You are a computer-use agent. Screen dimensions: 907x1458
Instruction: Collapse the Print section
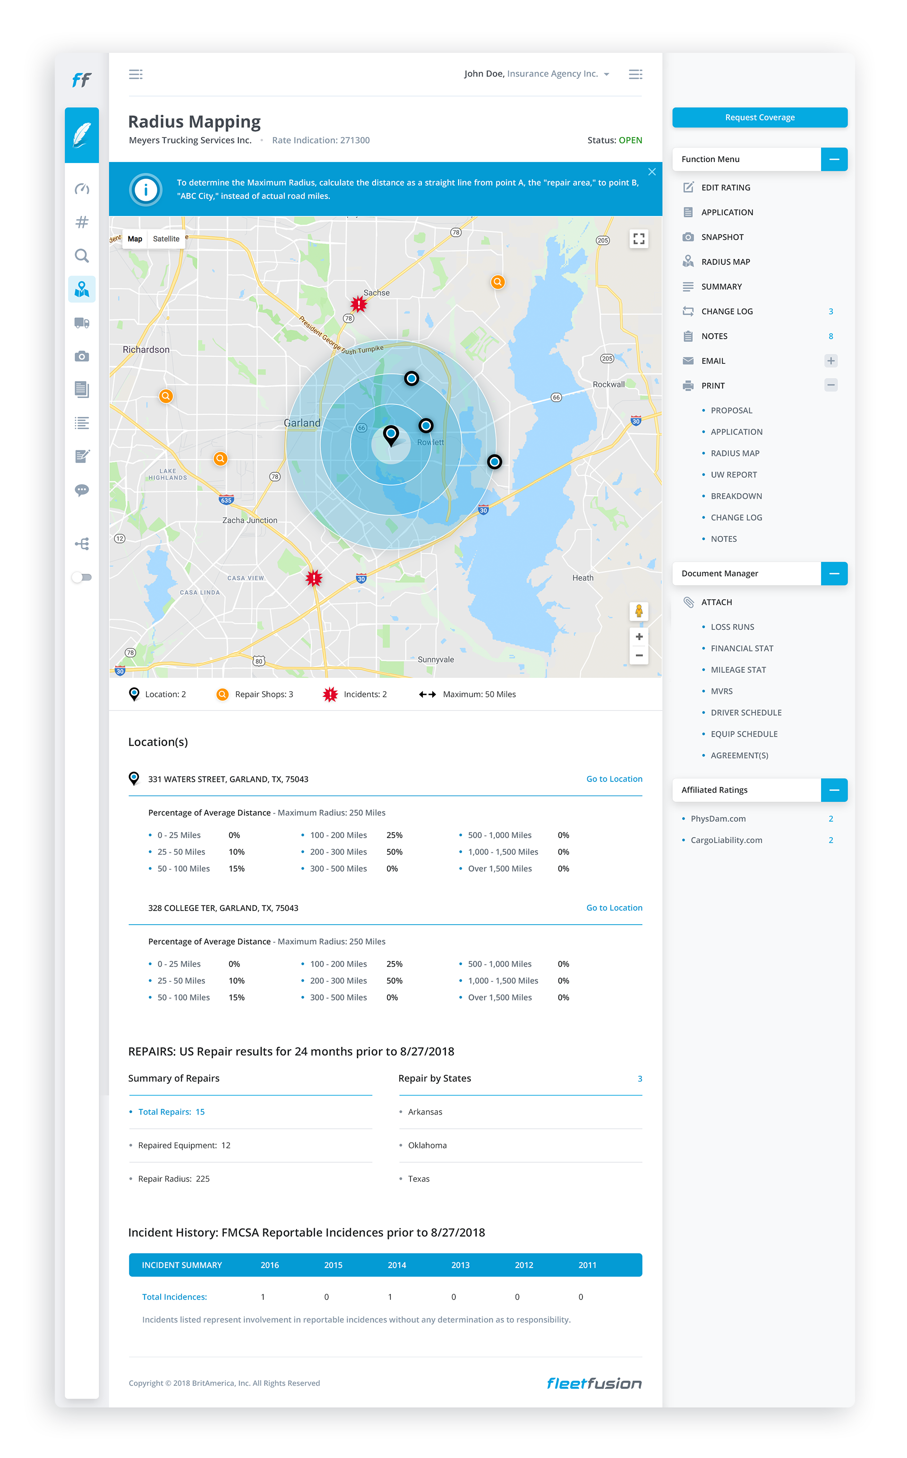[x=831, y=385]
